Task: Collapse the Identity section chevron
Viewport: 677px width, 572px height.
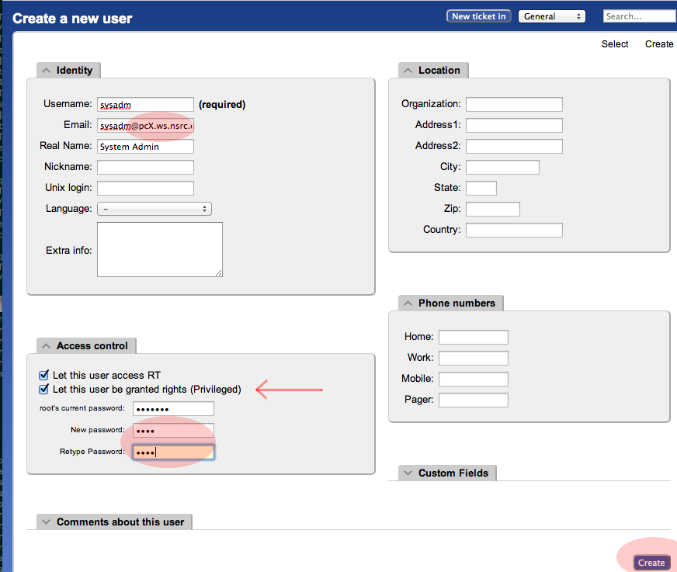Action: 46,71
